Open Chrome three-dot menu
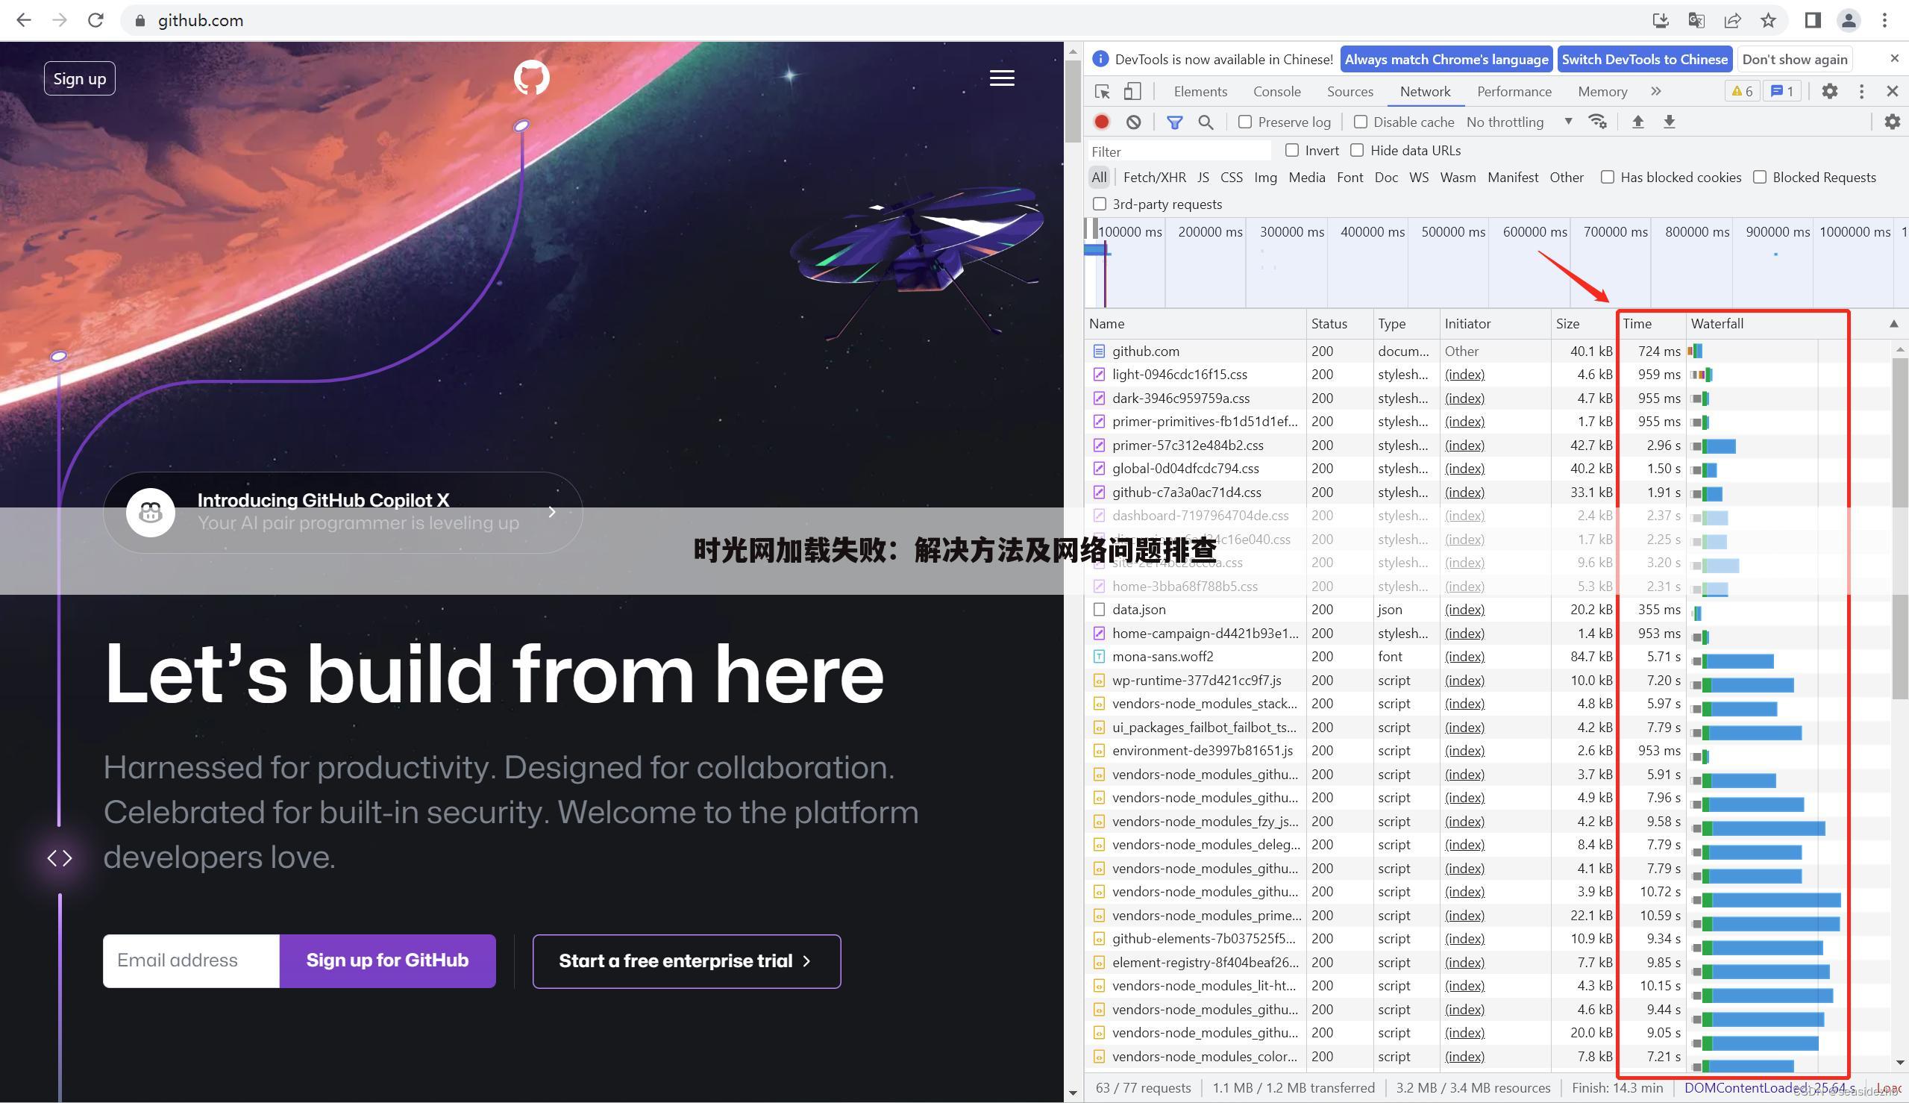This screenshot has width=1909, height=1103. click(1885, 20)
